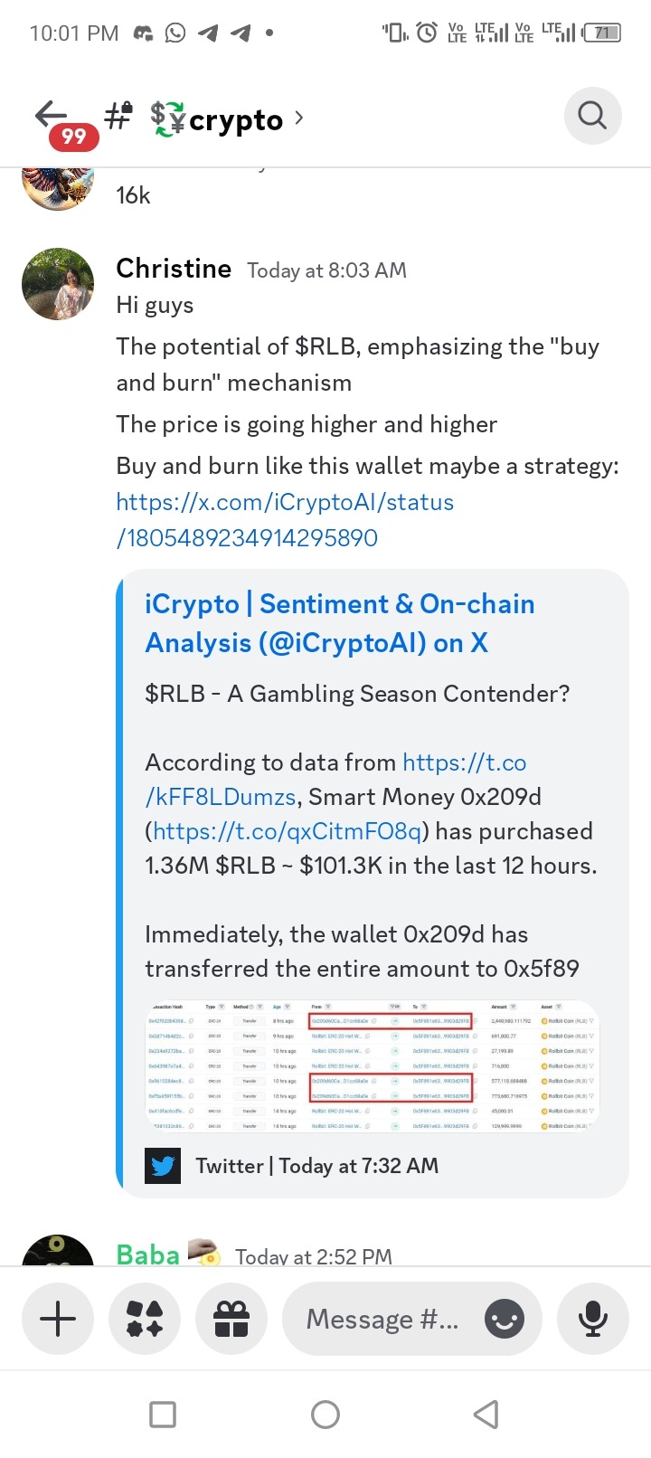The width and height of the screenshot is (651, 1458).
Task: Open the channel search magnifier
Action: coord(592,116)
